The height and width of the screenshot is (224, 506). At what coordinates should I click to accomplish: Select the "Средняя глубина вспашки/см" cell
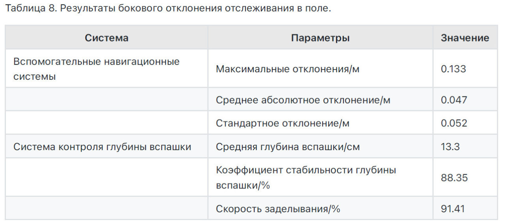pyautogui.click(x=288, y=147)
